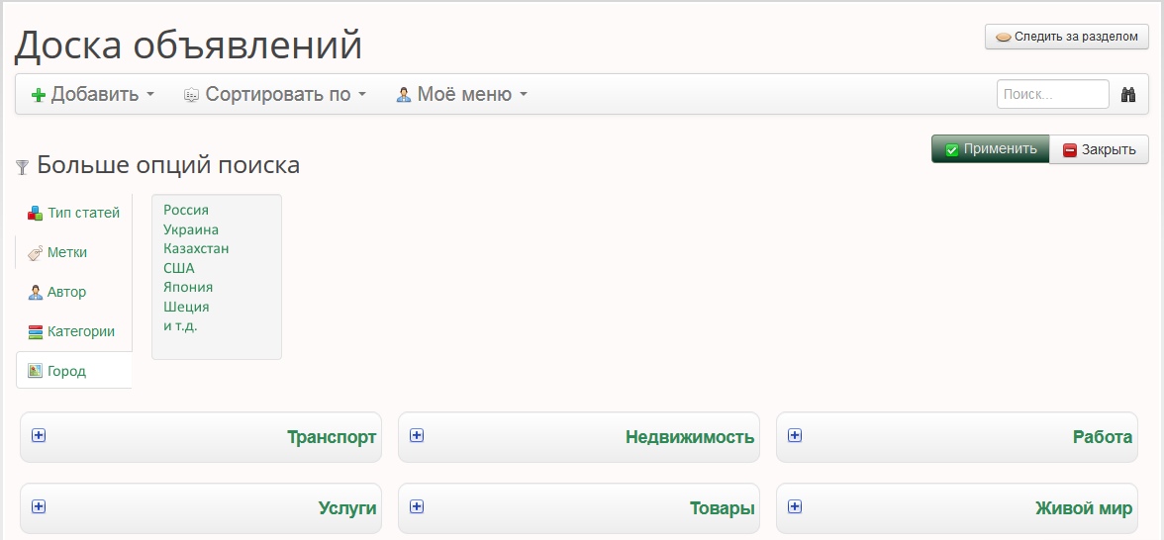Click the Больше опций поиска heading
Viewport: 1164px width, 540px height.
168,164
